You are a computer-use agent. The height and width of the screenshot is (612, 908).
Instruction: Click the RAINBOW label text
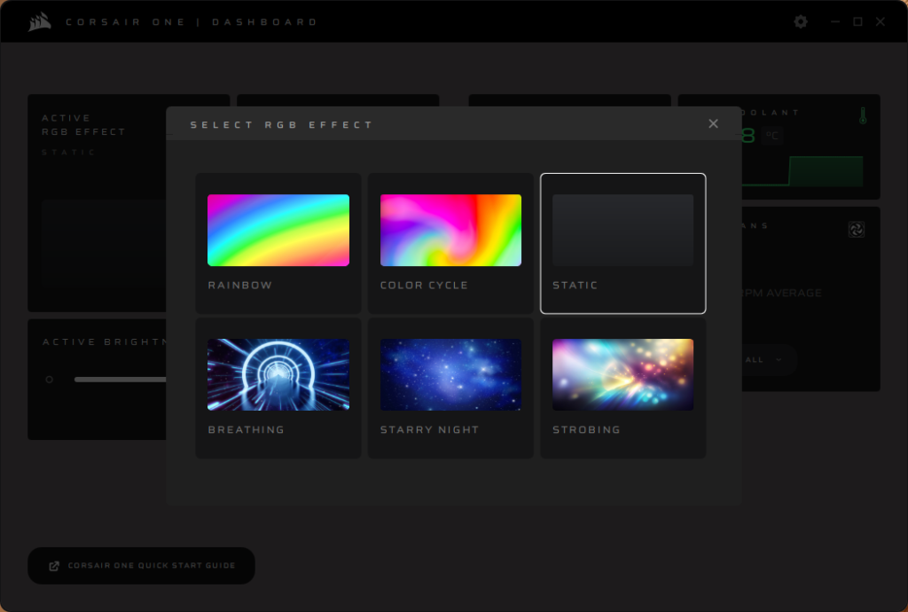click(x=239, y=286)
